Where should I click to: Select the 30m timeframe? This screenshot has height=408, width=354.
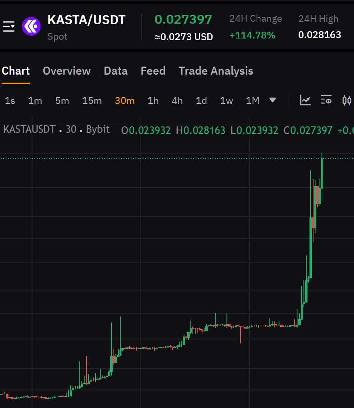(x=125, y=101)
